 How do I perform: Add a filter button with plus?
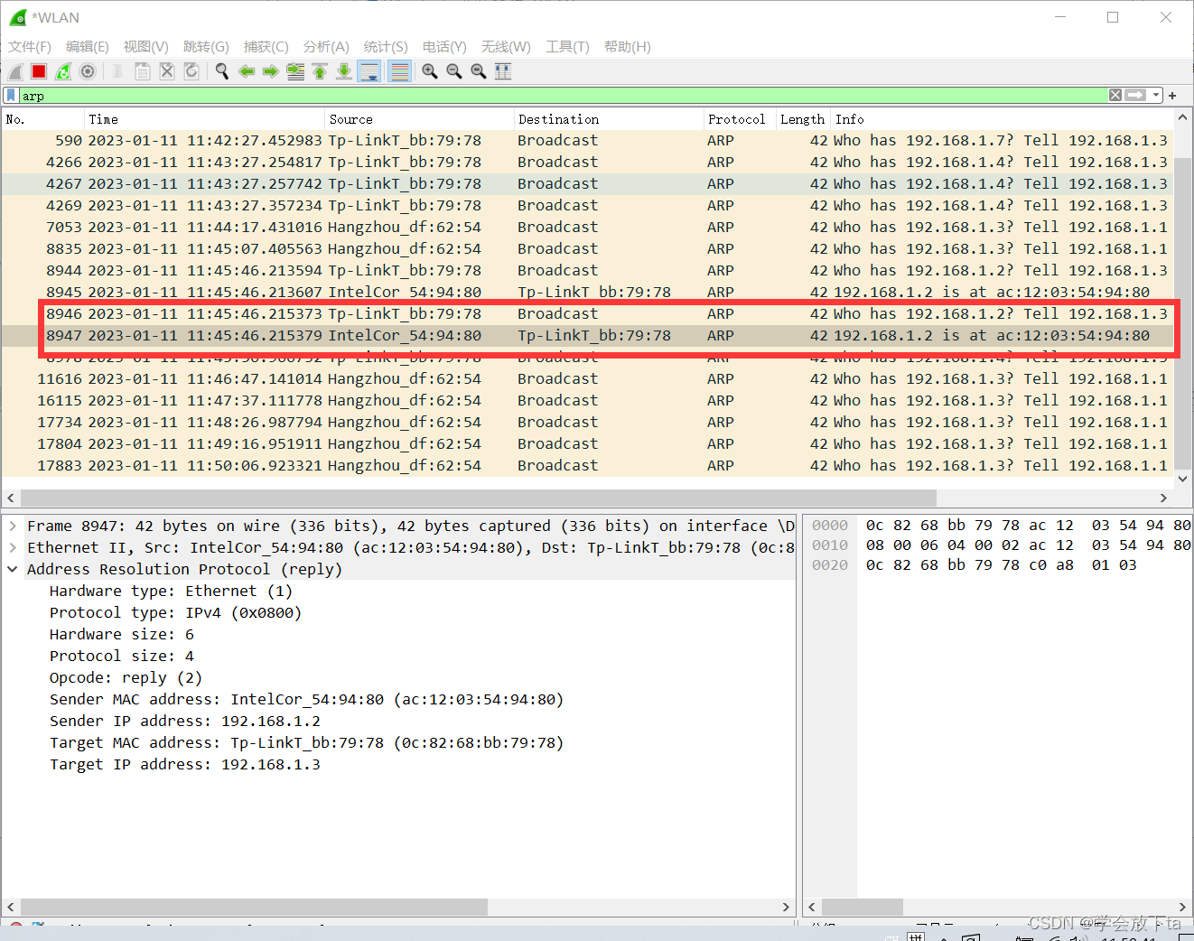(x=1172, y=95)
